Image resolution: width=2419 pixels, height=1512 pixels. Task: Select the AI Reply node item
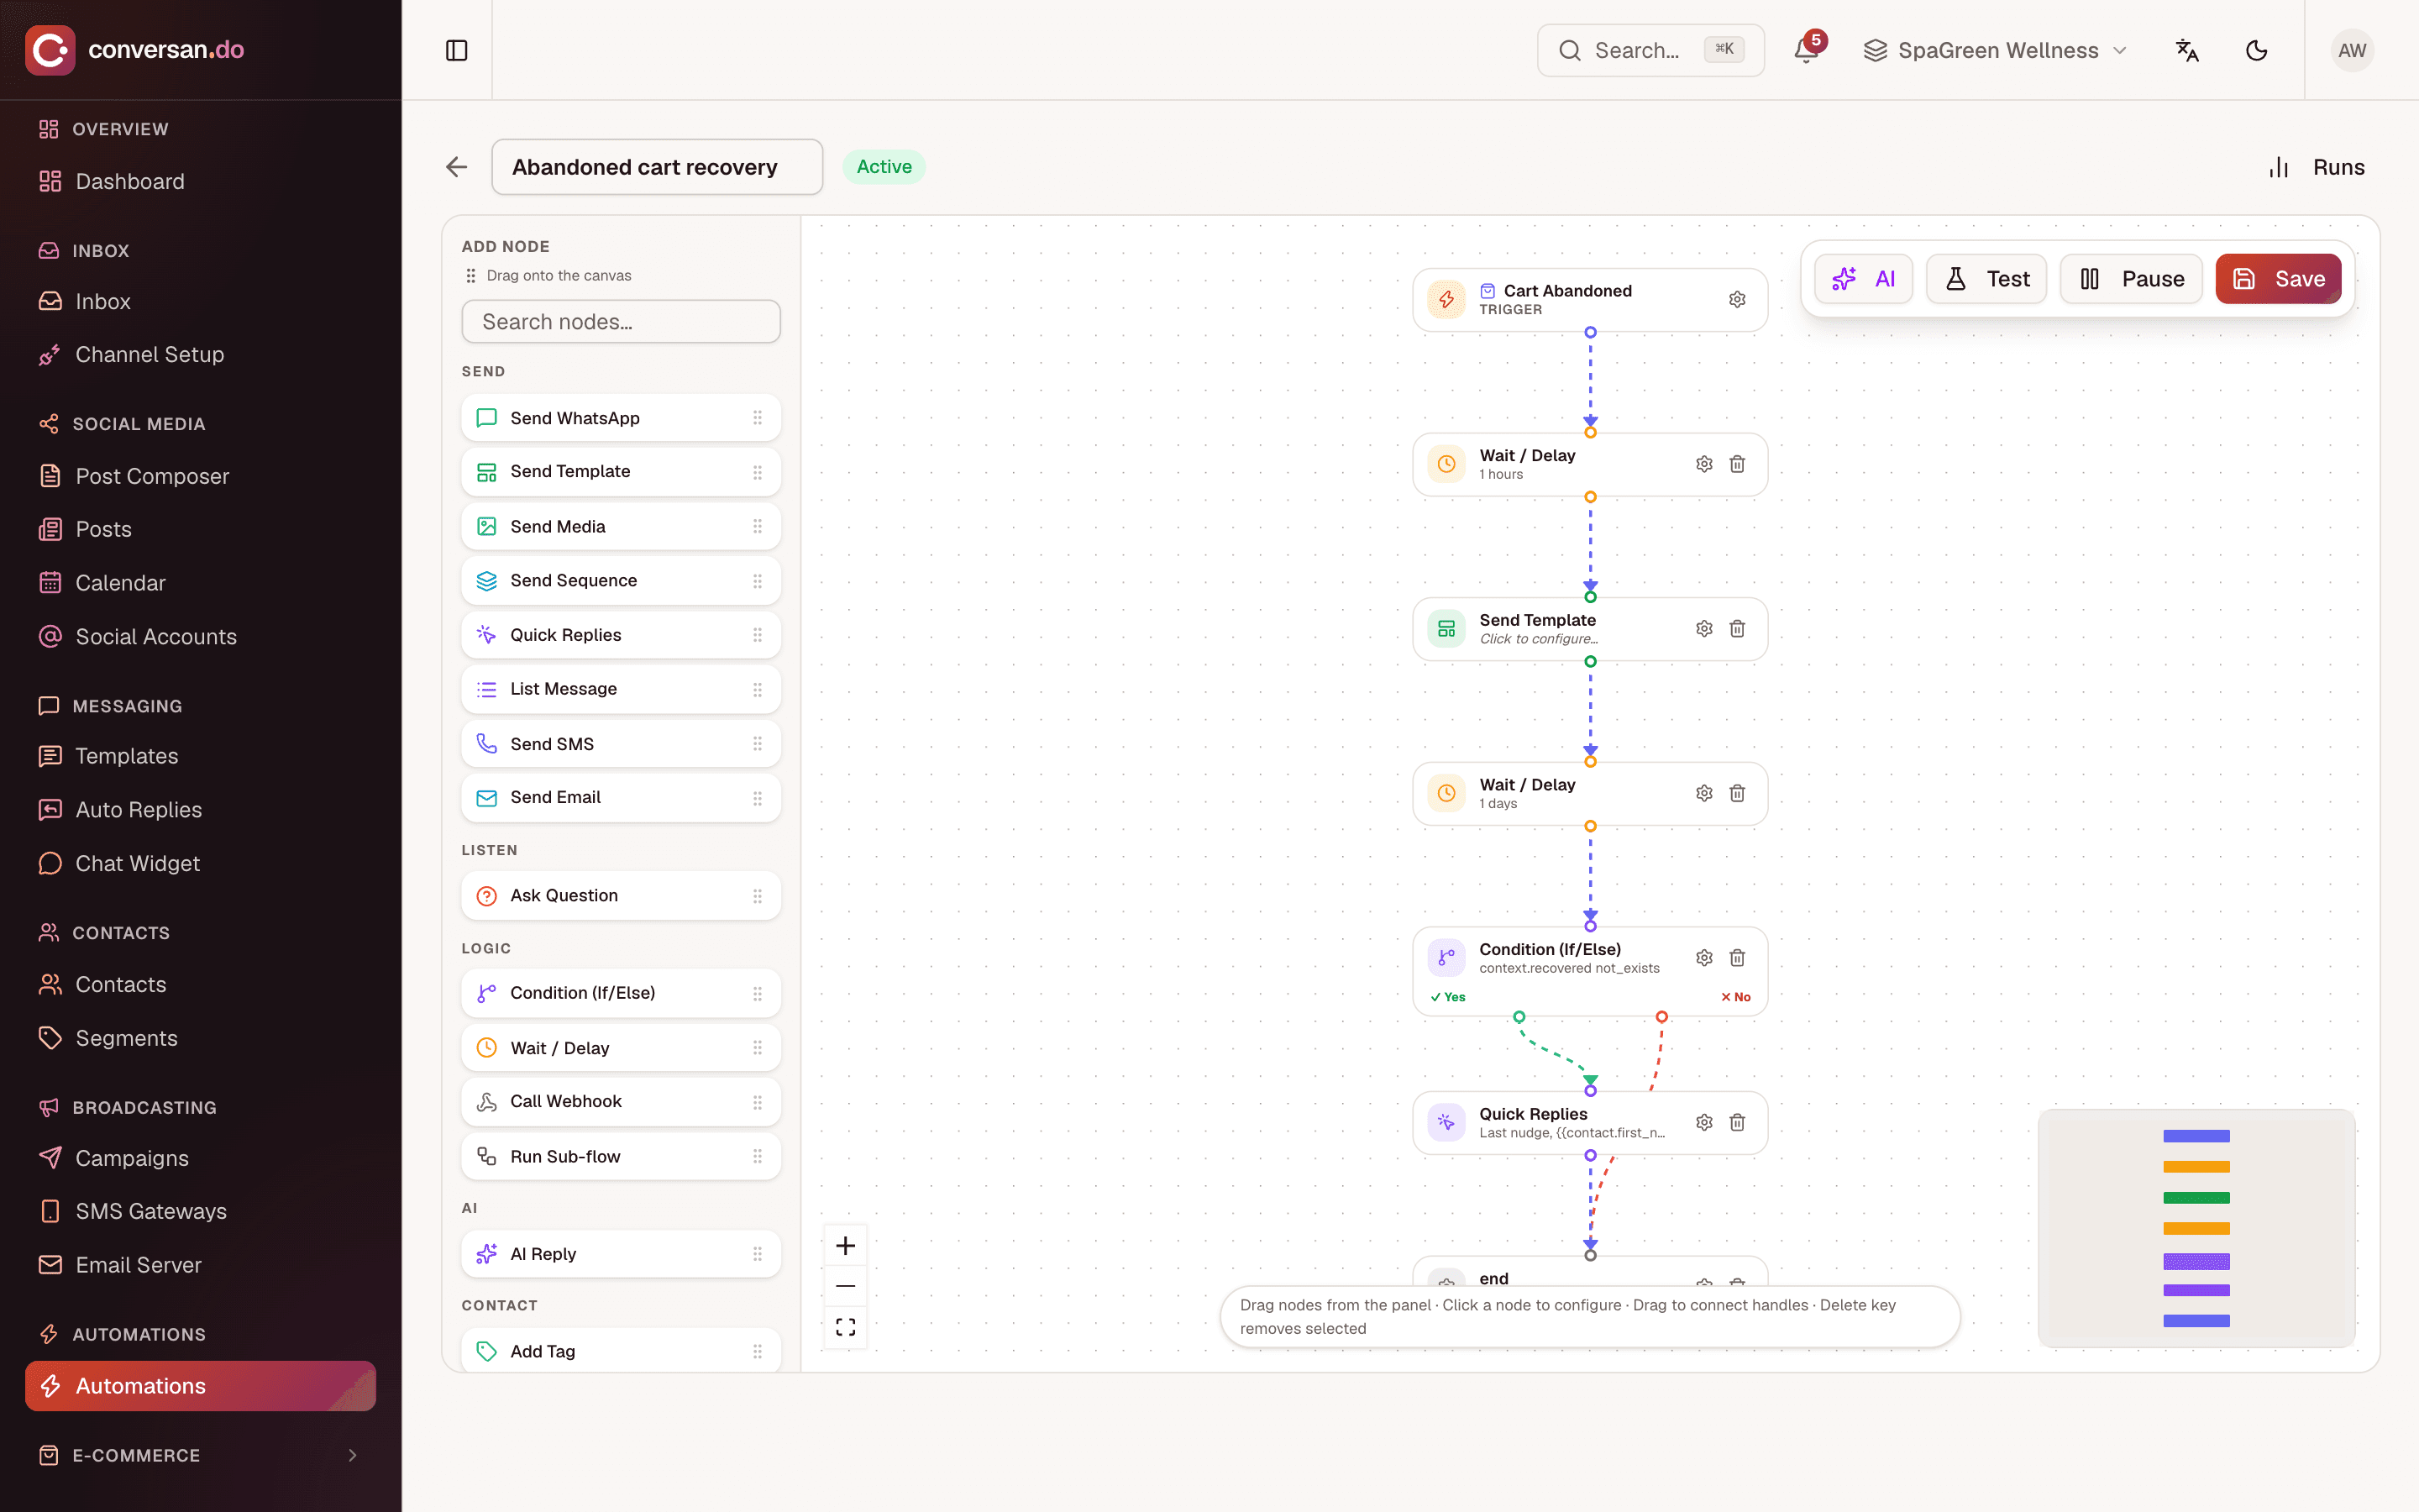coord(621,1254)
